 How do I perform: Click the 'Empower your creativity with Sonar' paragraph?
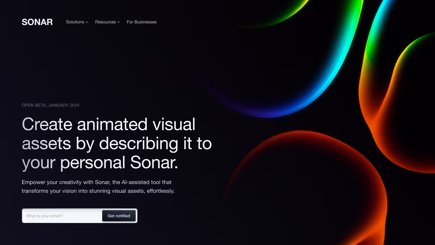coord(98,186)
